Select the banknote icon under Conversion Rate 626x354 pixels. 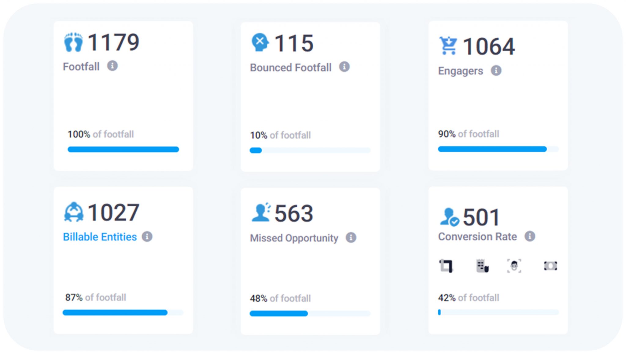coord(550,266)
